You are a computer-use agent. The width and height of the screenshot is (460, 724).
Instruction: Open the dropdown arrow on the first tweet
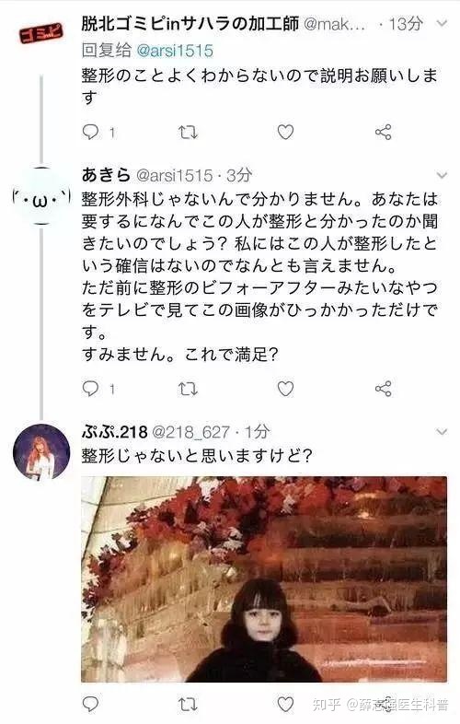pos(442,24)
